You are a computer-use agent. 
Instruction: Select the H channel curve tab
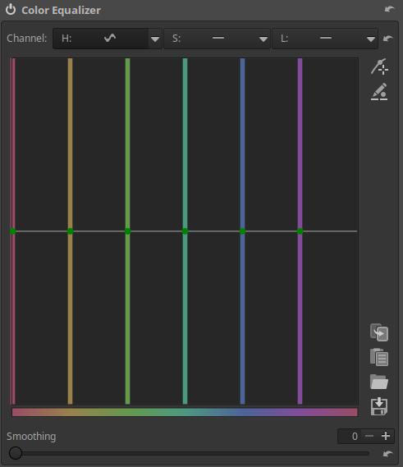(101, 39)
